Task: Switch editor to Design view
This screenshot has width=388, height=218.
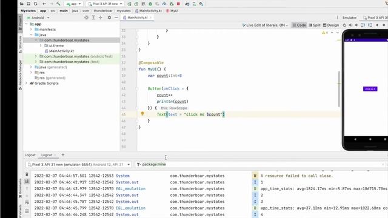Action: 331,25
